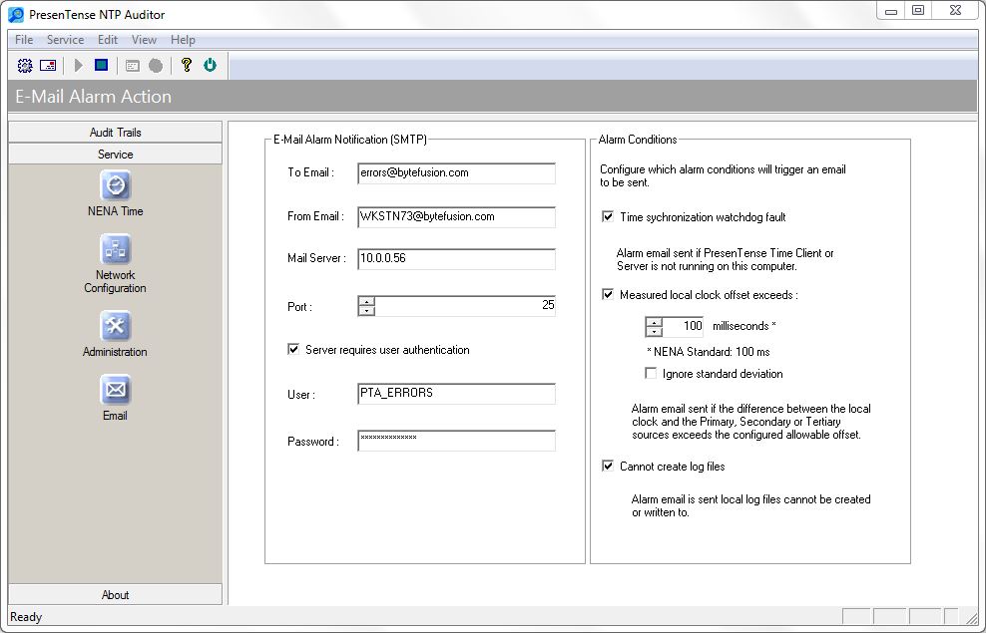Open the Edit menu
The image size is (986, 633).
click(x=108, y=40)
